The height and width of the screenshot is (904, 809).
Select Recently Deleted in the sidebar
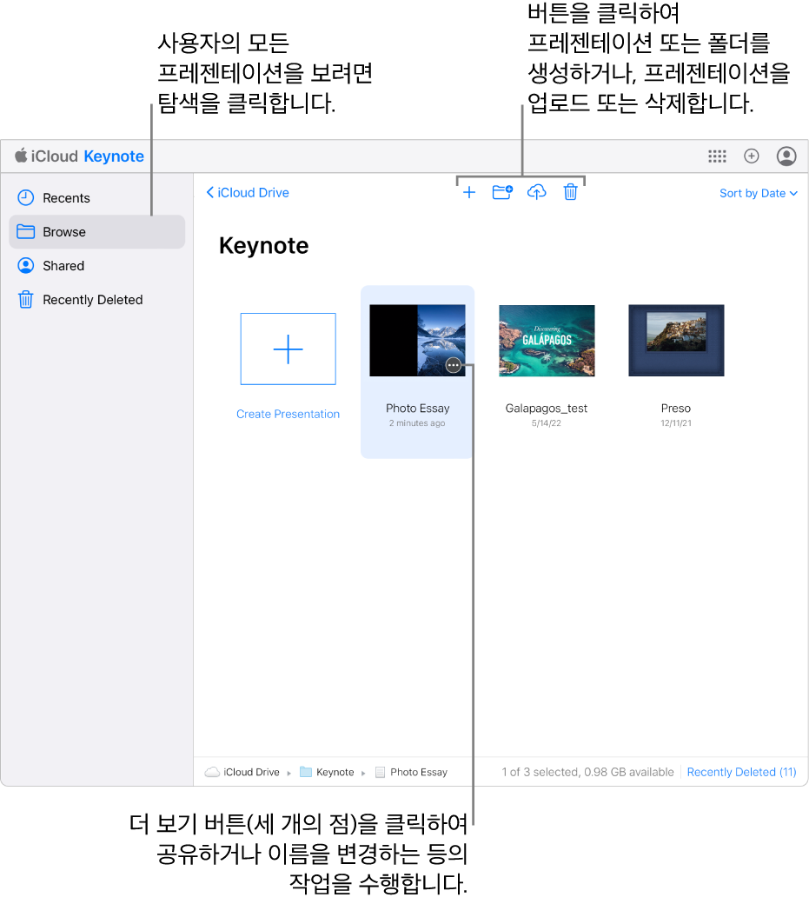tap(96, 300)
